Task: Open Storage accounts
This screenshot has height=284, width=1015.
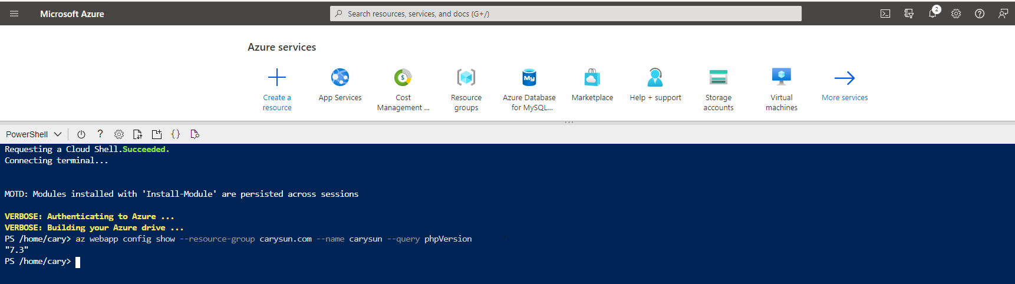Action: tap(719, 90)
